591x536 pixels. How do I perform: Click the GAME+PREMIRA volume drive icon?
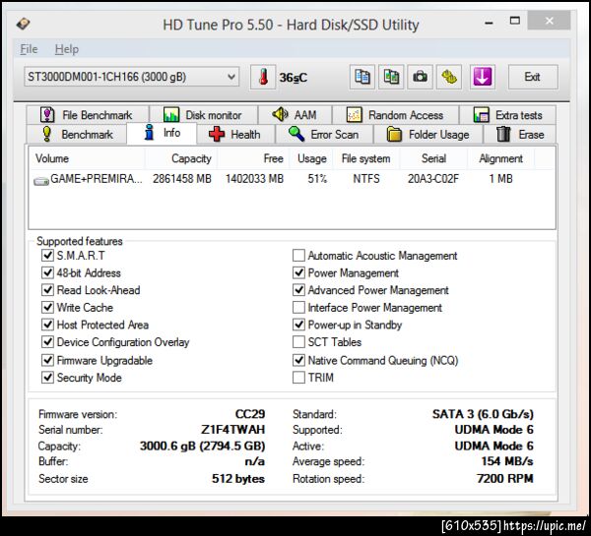point(41,181)
